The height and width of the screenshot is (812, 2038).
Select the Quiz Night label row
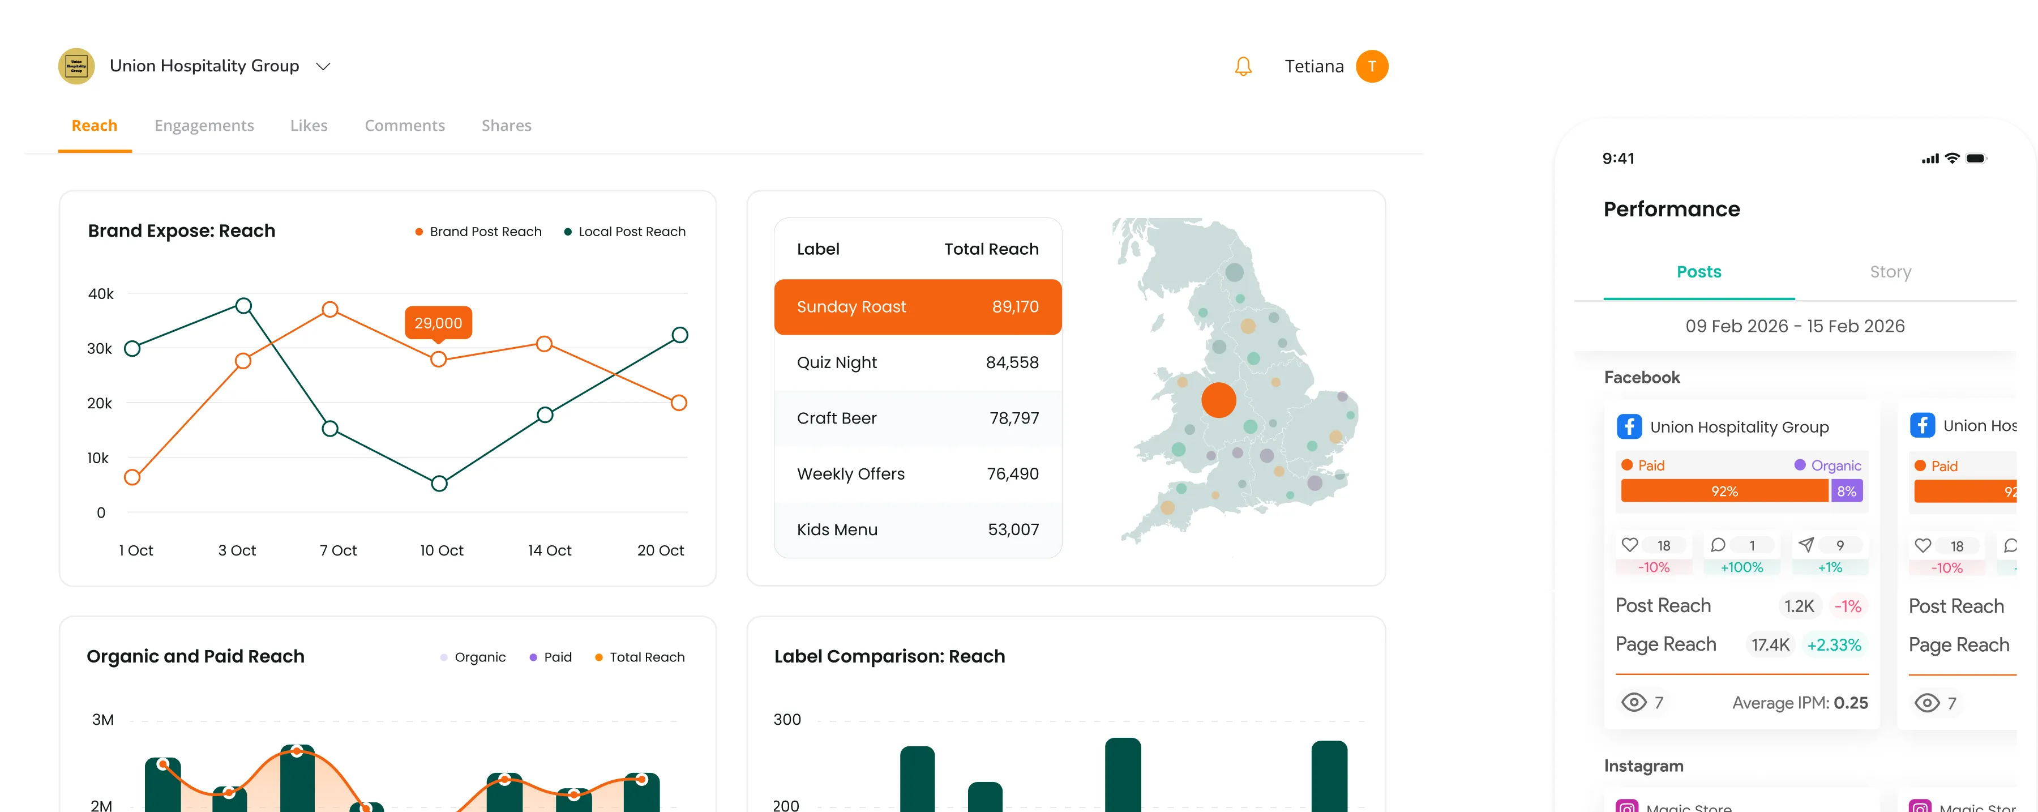[x=917, y=362]
